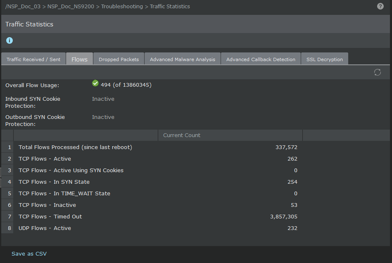Click the 232 UDP active count
The height and width of the screenshot is (263, 392).
coord(292,228)
